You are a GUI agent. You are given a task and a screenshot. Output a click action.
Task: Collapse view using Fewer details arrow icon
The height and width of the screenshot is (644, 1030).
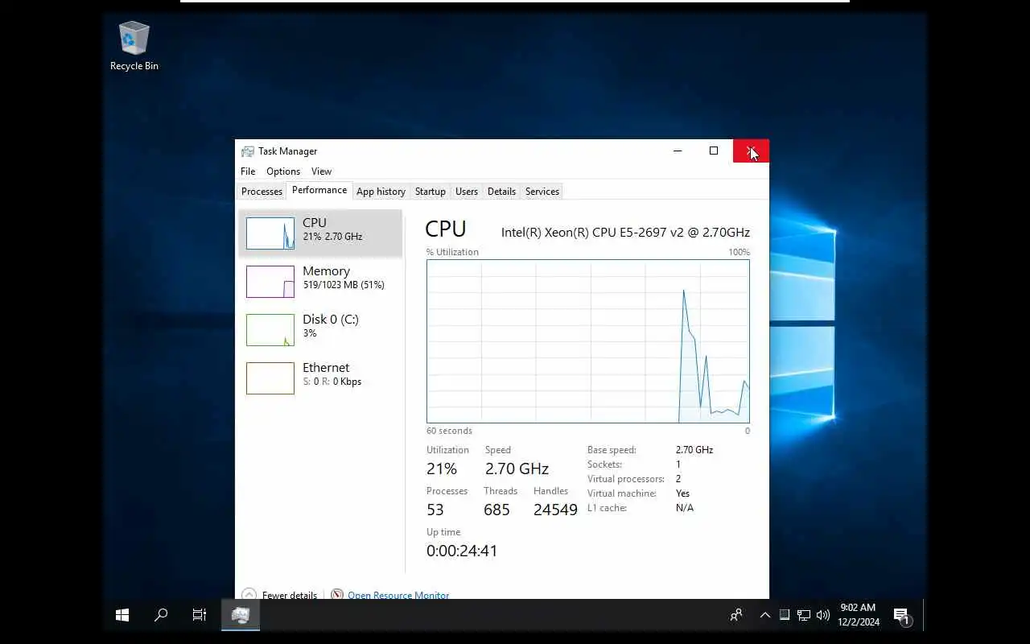coord(249,594)
